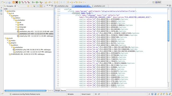The width and height of the screenshot is (172, 96).
Task: Maximize the Navigator panel
Action: pyautogui.click(x=52, y=6)
